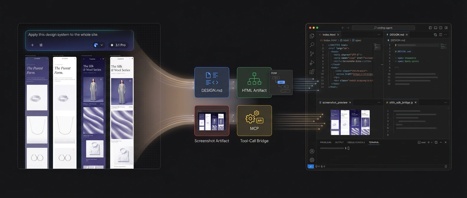Open the Manage gear icon in activity bar
Image resolution: width=467 pixels, height=198 pixels.
click(x=312, y=160)
